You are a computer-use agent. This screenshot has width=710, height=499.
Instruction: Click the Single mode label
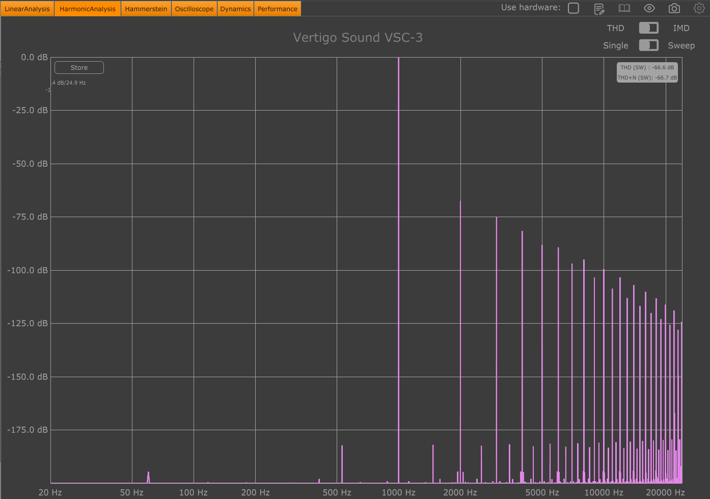pyautogui.click(x=615, y=45)
